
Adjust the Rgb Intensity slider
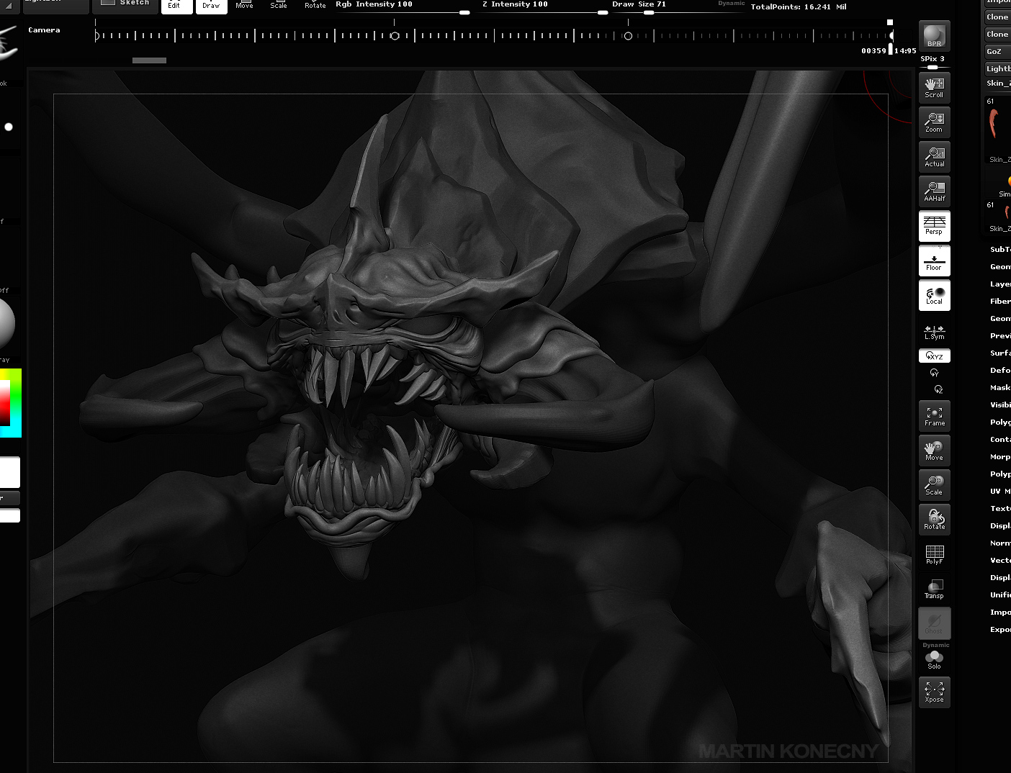pos(403,6)
